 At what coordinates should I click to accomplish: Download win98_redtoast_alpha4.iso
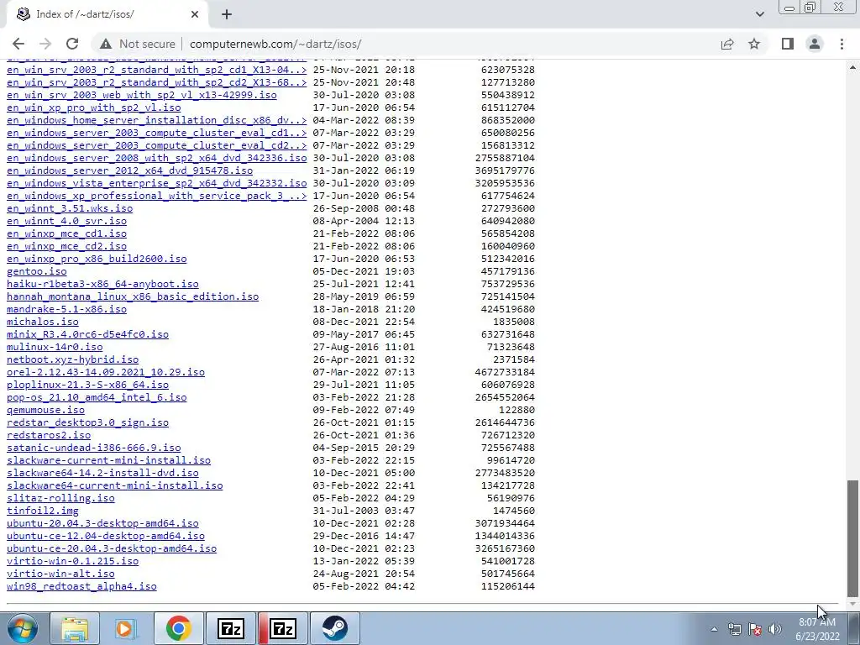(x=81, y=587)
